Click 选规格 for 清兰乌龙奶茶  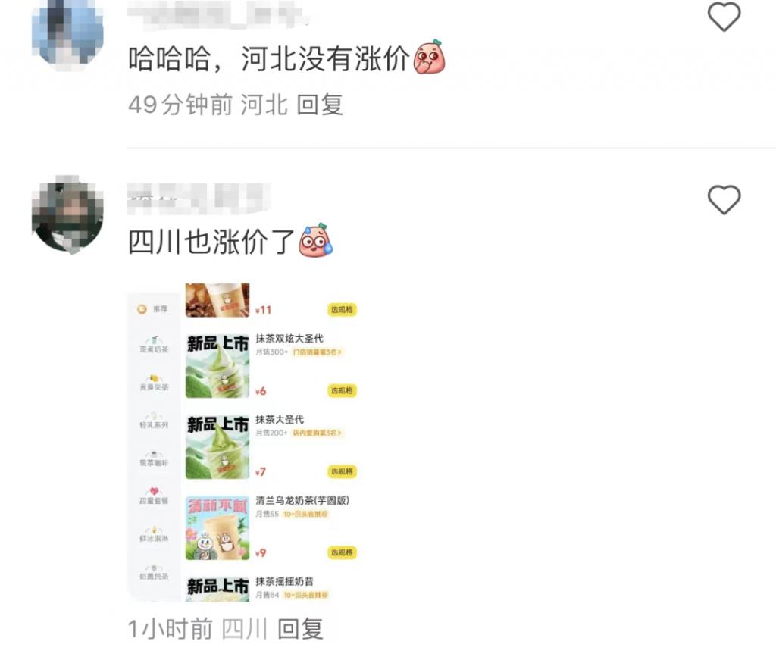coord(342,552)
